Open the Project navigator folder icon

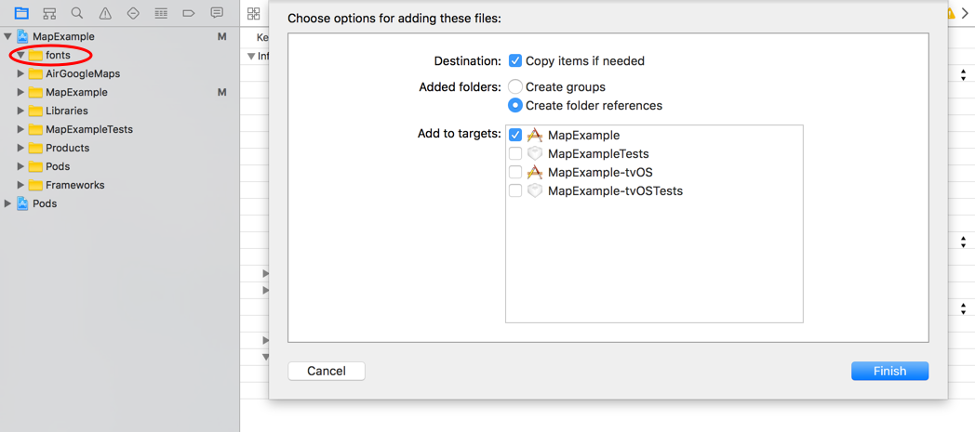[21, 13]
